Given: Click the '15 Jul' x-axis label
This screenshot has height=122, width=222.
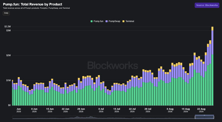Looking at the screenshot, I should tap(117, 109).
